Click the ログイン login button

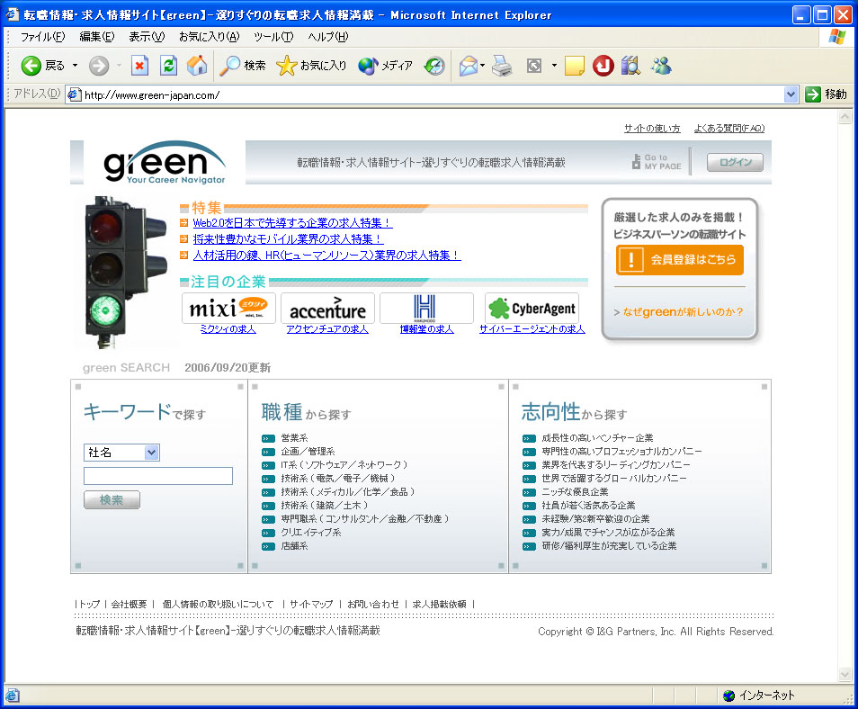pyautogui.click(x=735, y=162)
